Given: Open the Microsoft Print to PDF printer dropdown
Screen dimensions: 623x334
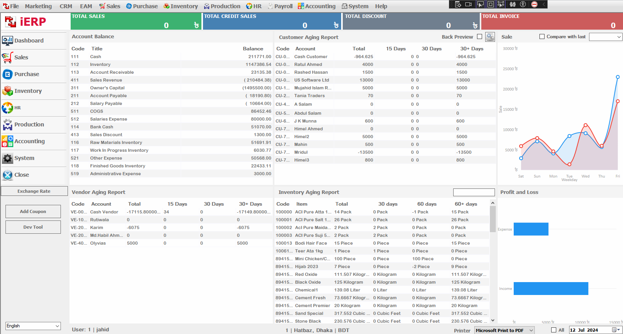Looking at the screenshot, I should 504,330.
